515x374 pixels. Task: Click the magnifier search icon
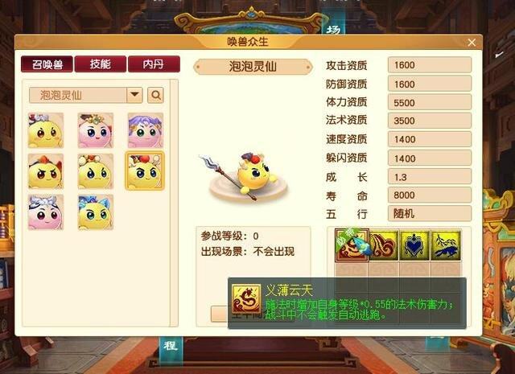click(x=155, y=95)
